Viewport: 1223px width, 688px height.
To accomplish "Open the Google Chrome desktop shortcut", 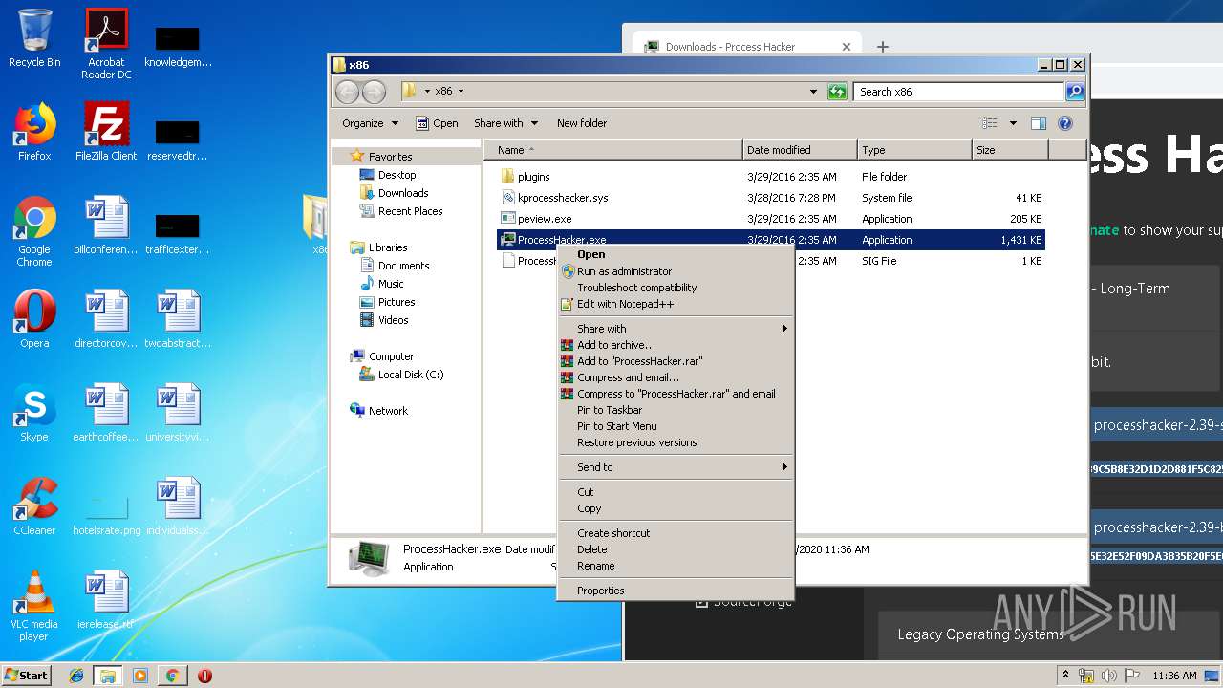I will 34,231.
